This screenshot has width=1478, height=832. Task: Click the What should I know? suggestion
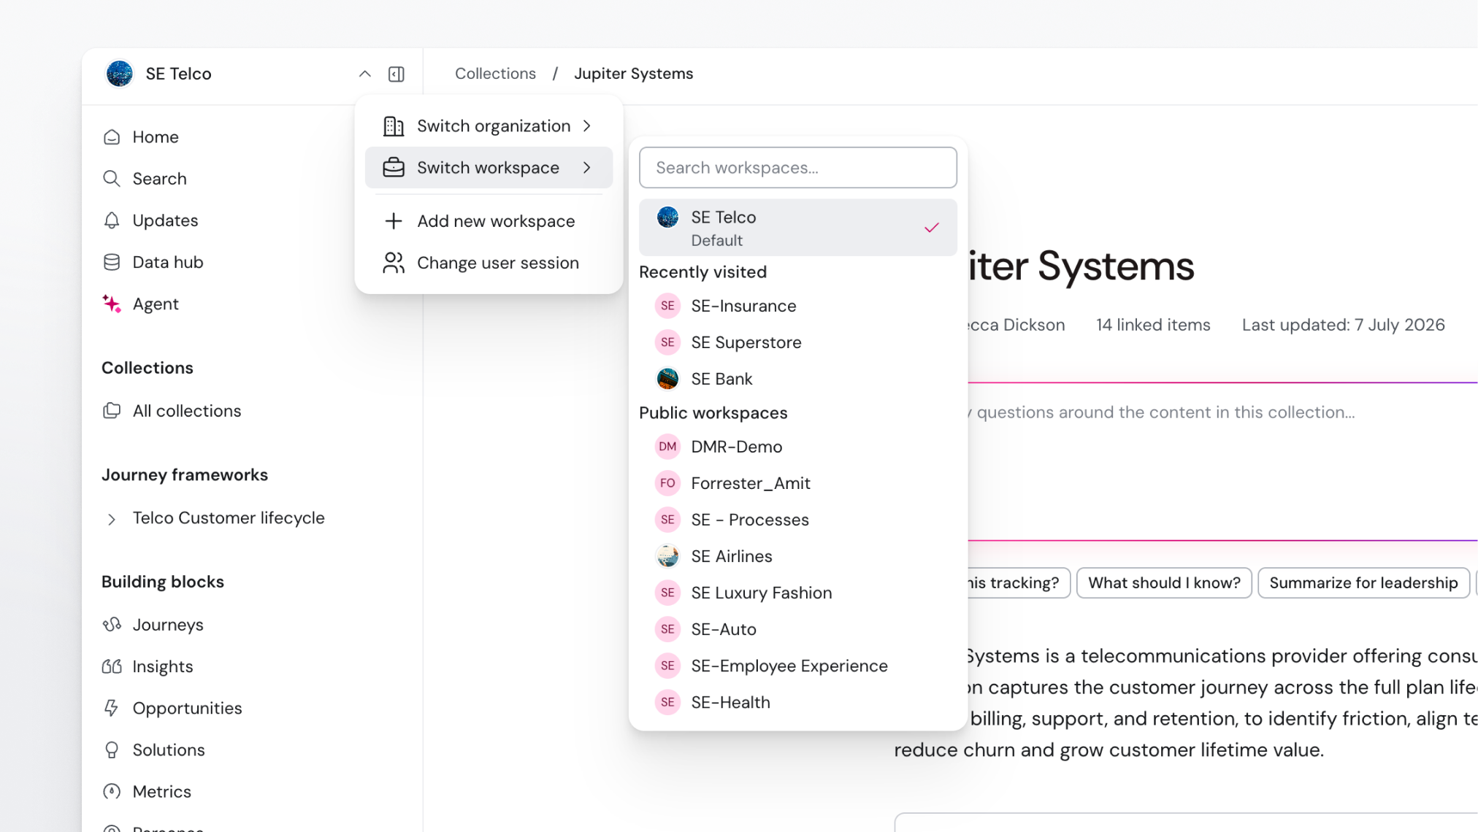pos(1164,583)
